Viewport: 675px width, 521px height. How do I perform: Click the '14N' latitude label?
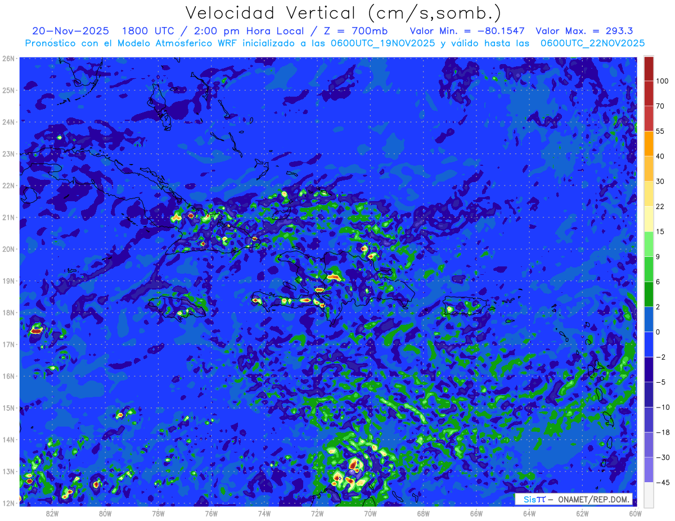[x=8, y=440]
